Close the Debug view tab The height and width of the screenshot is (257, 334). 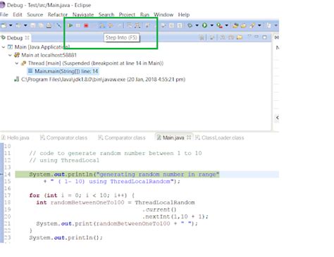27,37
